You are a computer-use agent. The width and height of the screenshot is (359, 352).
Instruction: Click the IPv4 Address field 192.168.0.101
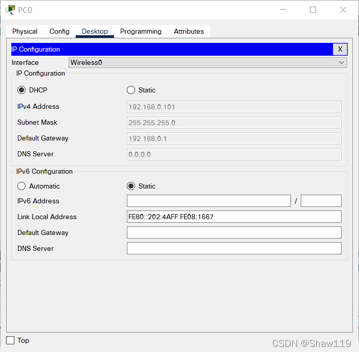(x=234, y=107)
